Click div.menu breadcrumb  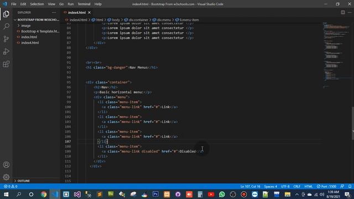click(162, 20)
